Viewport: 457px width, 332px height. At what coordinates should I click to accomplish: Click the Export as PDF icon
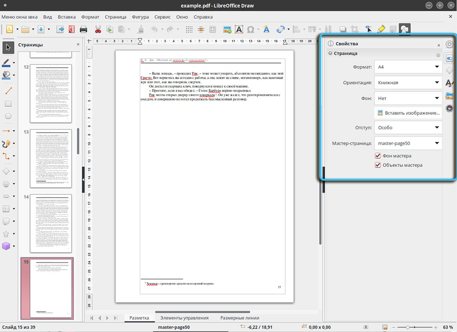click(71, 30)
